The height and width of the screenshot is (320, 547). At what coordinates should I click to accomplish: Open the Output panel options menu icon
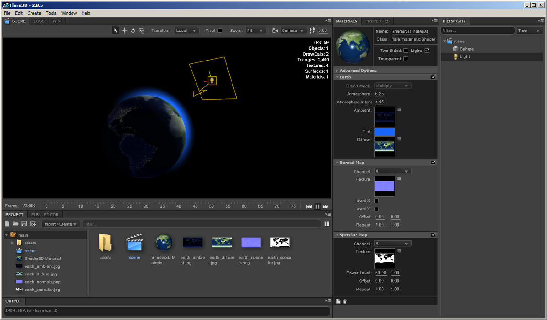tap(328, 301)
